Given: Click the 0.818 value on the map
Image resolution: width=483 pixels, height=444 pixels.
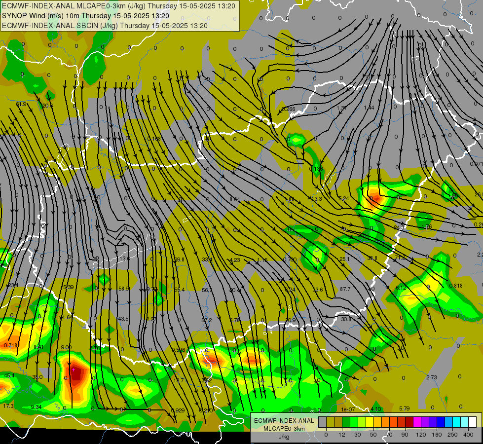Looking at the screenshot, I should click(456, 286).
